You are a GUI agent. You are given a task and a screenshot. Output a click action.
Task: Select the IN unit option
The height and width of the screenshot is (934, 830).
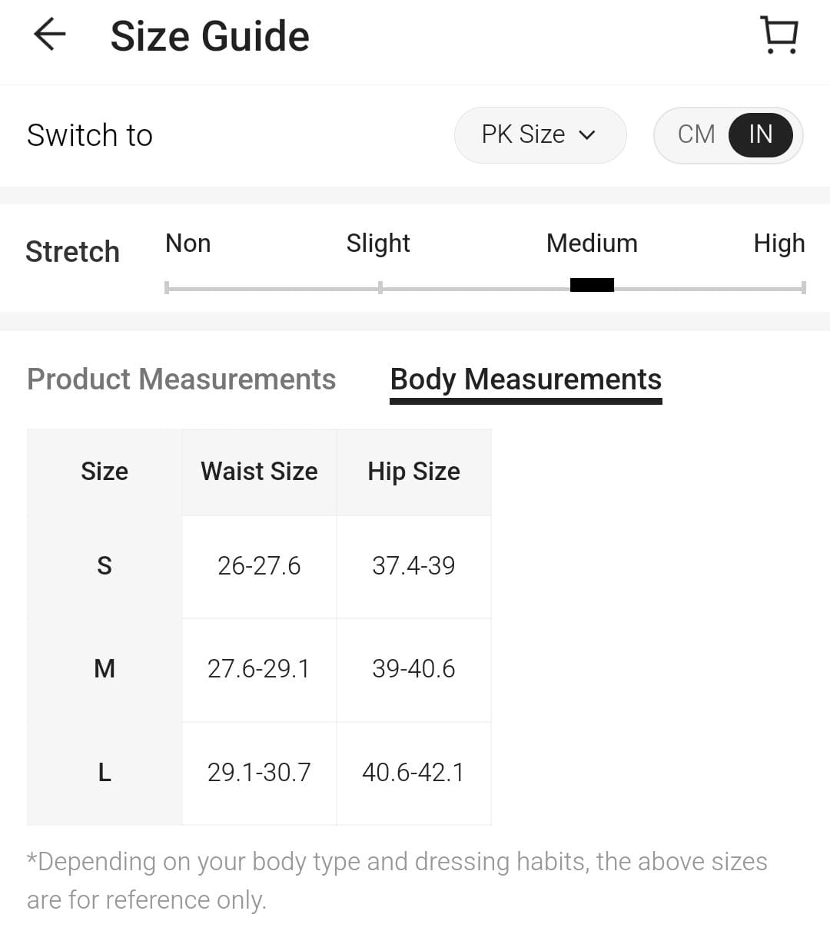[x=760, y=134]
